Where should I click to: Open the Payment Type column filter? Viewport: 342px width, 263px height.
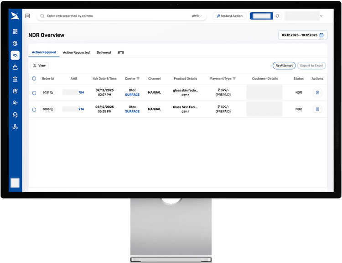[x=234, y=79]
